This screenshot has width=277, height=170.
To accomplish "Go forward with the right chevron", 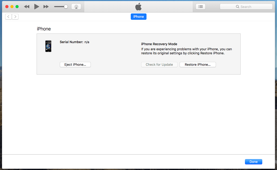I will point(15,16).
